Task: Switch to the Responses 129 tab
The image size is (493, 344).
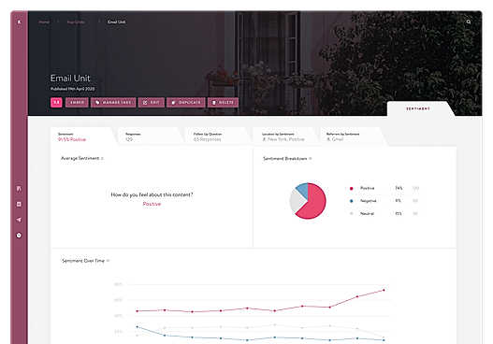Action: (151, 136)
